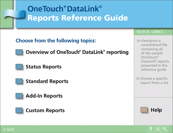The image size is (173, 133).
Task: Click the blue square beside Standard Reports
Action: click(x=19, y=81)
